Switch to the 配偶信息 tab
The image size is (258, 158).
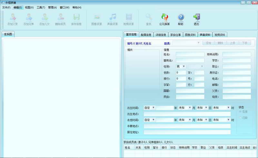click(x=146, y=35)
